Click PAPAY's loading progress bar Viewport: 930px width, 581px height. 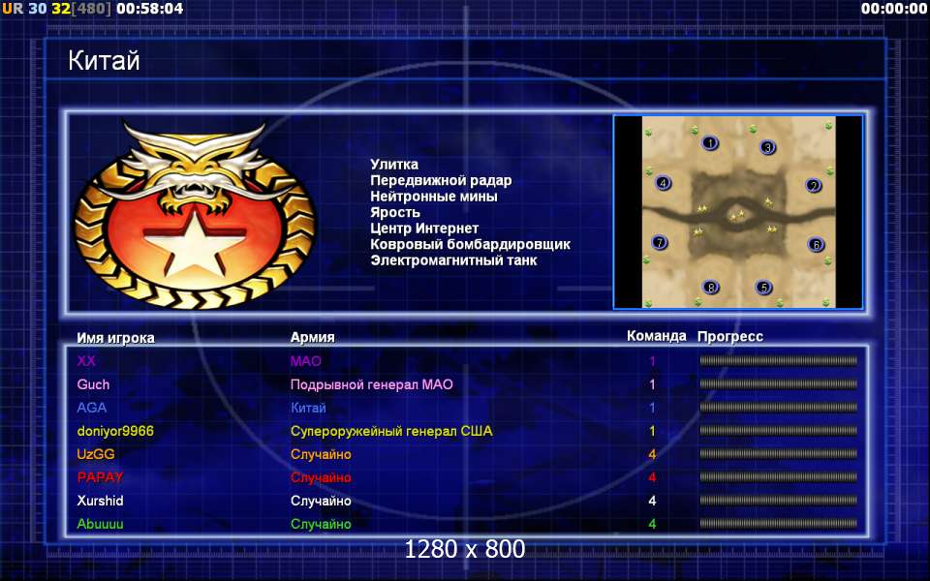(x=778, y=476)
